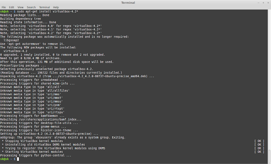Screen dimensions: 271x164
Task: Click the '[ OK ]' status beside Starting VirtualBox
Action: (x=259, y=152)
